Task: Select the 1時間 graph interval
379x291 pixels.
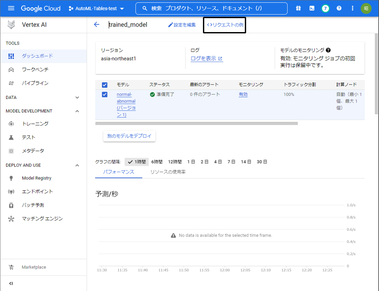Action: tap(137, 162)
